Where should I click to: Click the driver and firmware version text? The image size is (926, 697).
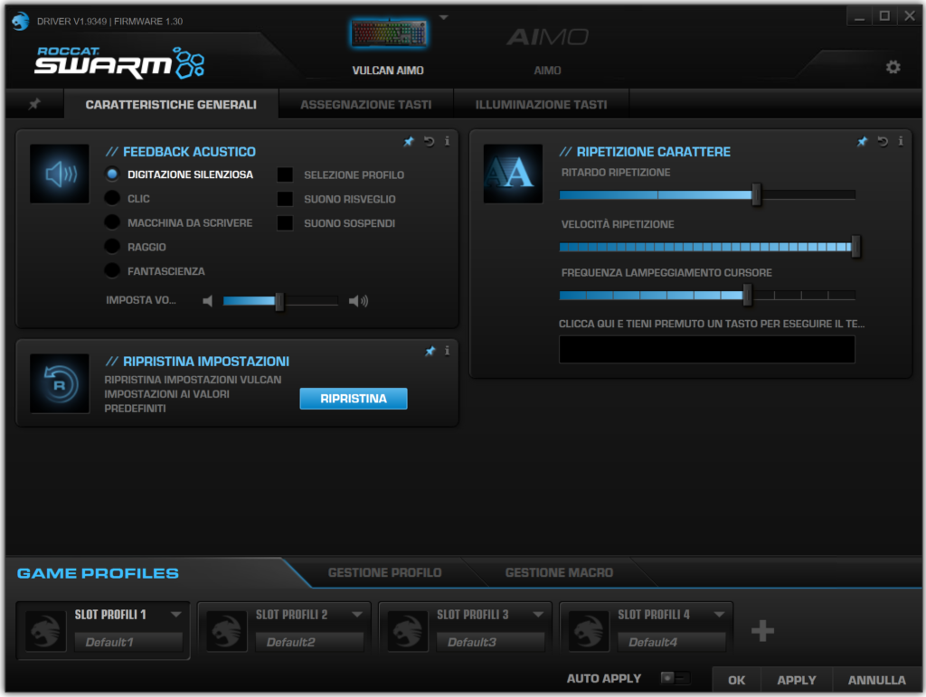tap(109, 22)
